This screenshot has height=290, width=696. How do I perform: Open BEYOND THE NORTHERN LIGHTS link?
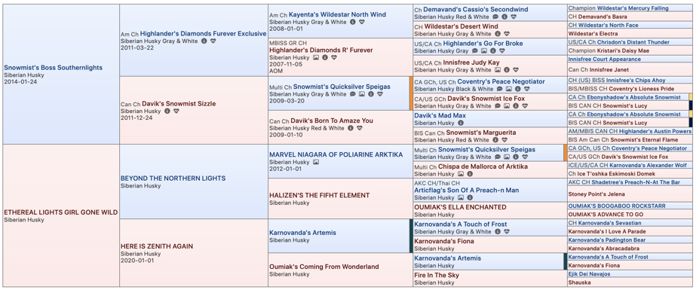coord(173,179)
